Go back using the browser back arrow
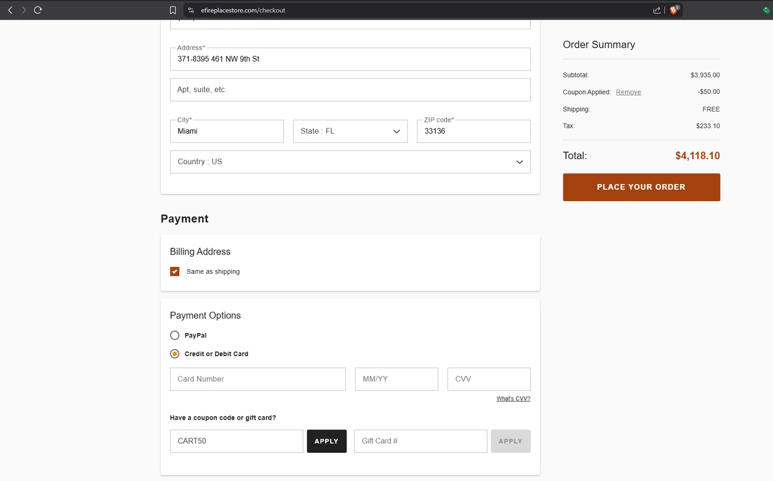 [10, 10]
